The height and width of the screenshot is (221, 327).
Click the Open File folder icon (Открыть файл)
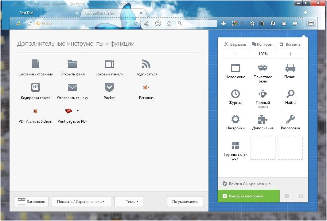pyautogui.click(x=72, y=64)
